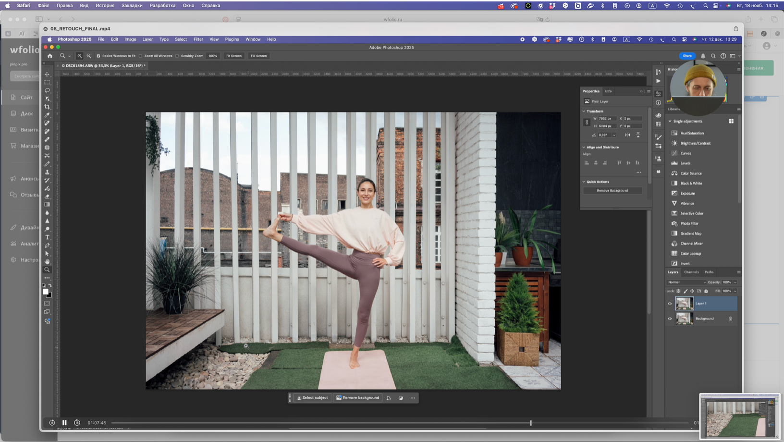Pause the video playback

[x=64, y=423]
